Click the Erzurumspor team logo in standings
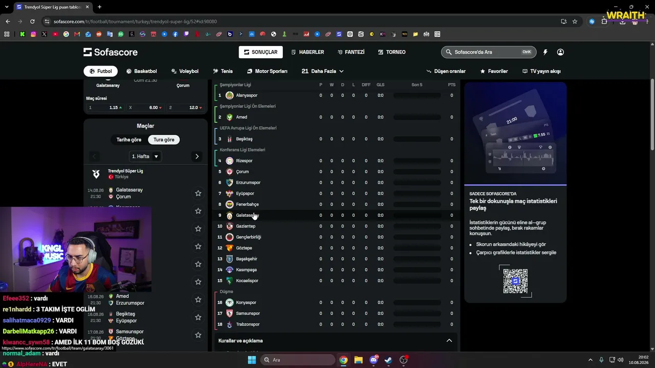Screen dimensions: 655x368 click(x=230, y=182)
